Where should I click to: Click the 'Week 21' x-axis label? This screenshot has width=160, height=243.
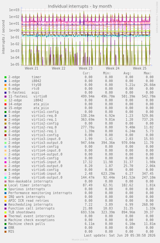(31, 68)
